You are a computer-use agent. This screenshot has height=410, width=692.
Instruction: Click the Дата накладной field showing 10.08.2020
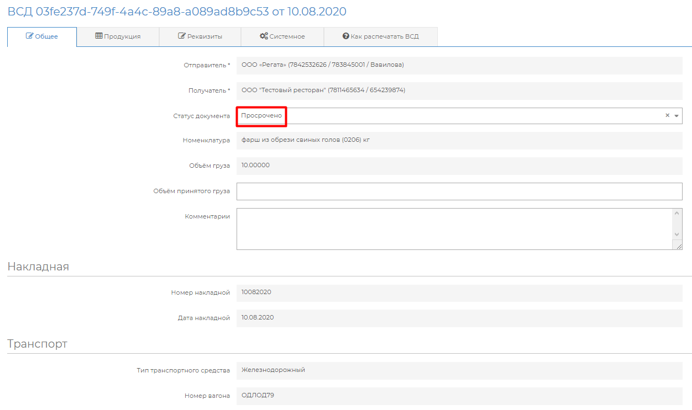[x=459, y=318]
